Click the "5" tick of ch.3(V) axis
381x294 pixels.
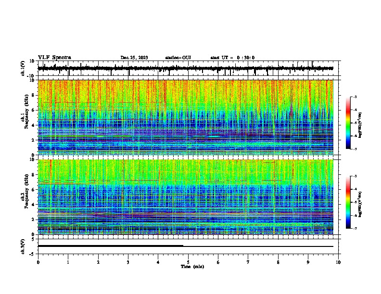click(33, 239)
